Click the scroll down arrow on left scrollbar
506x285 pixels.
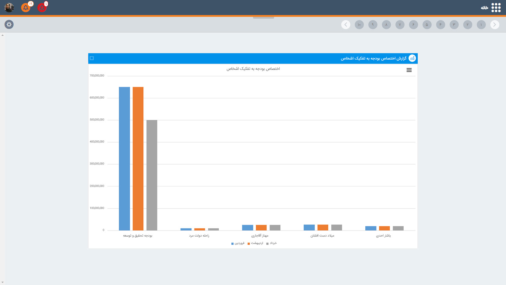coord(2,283)
